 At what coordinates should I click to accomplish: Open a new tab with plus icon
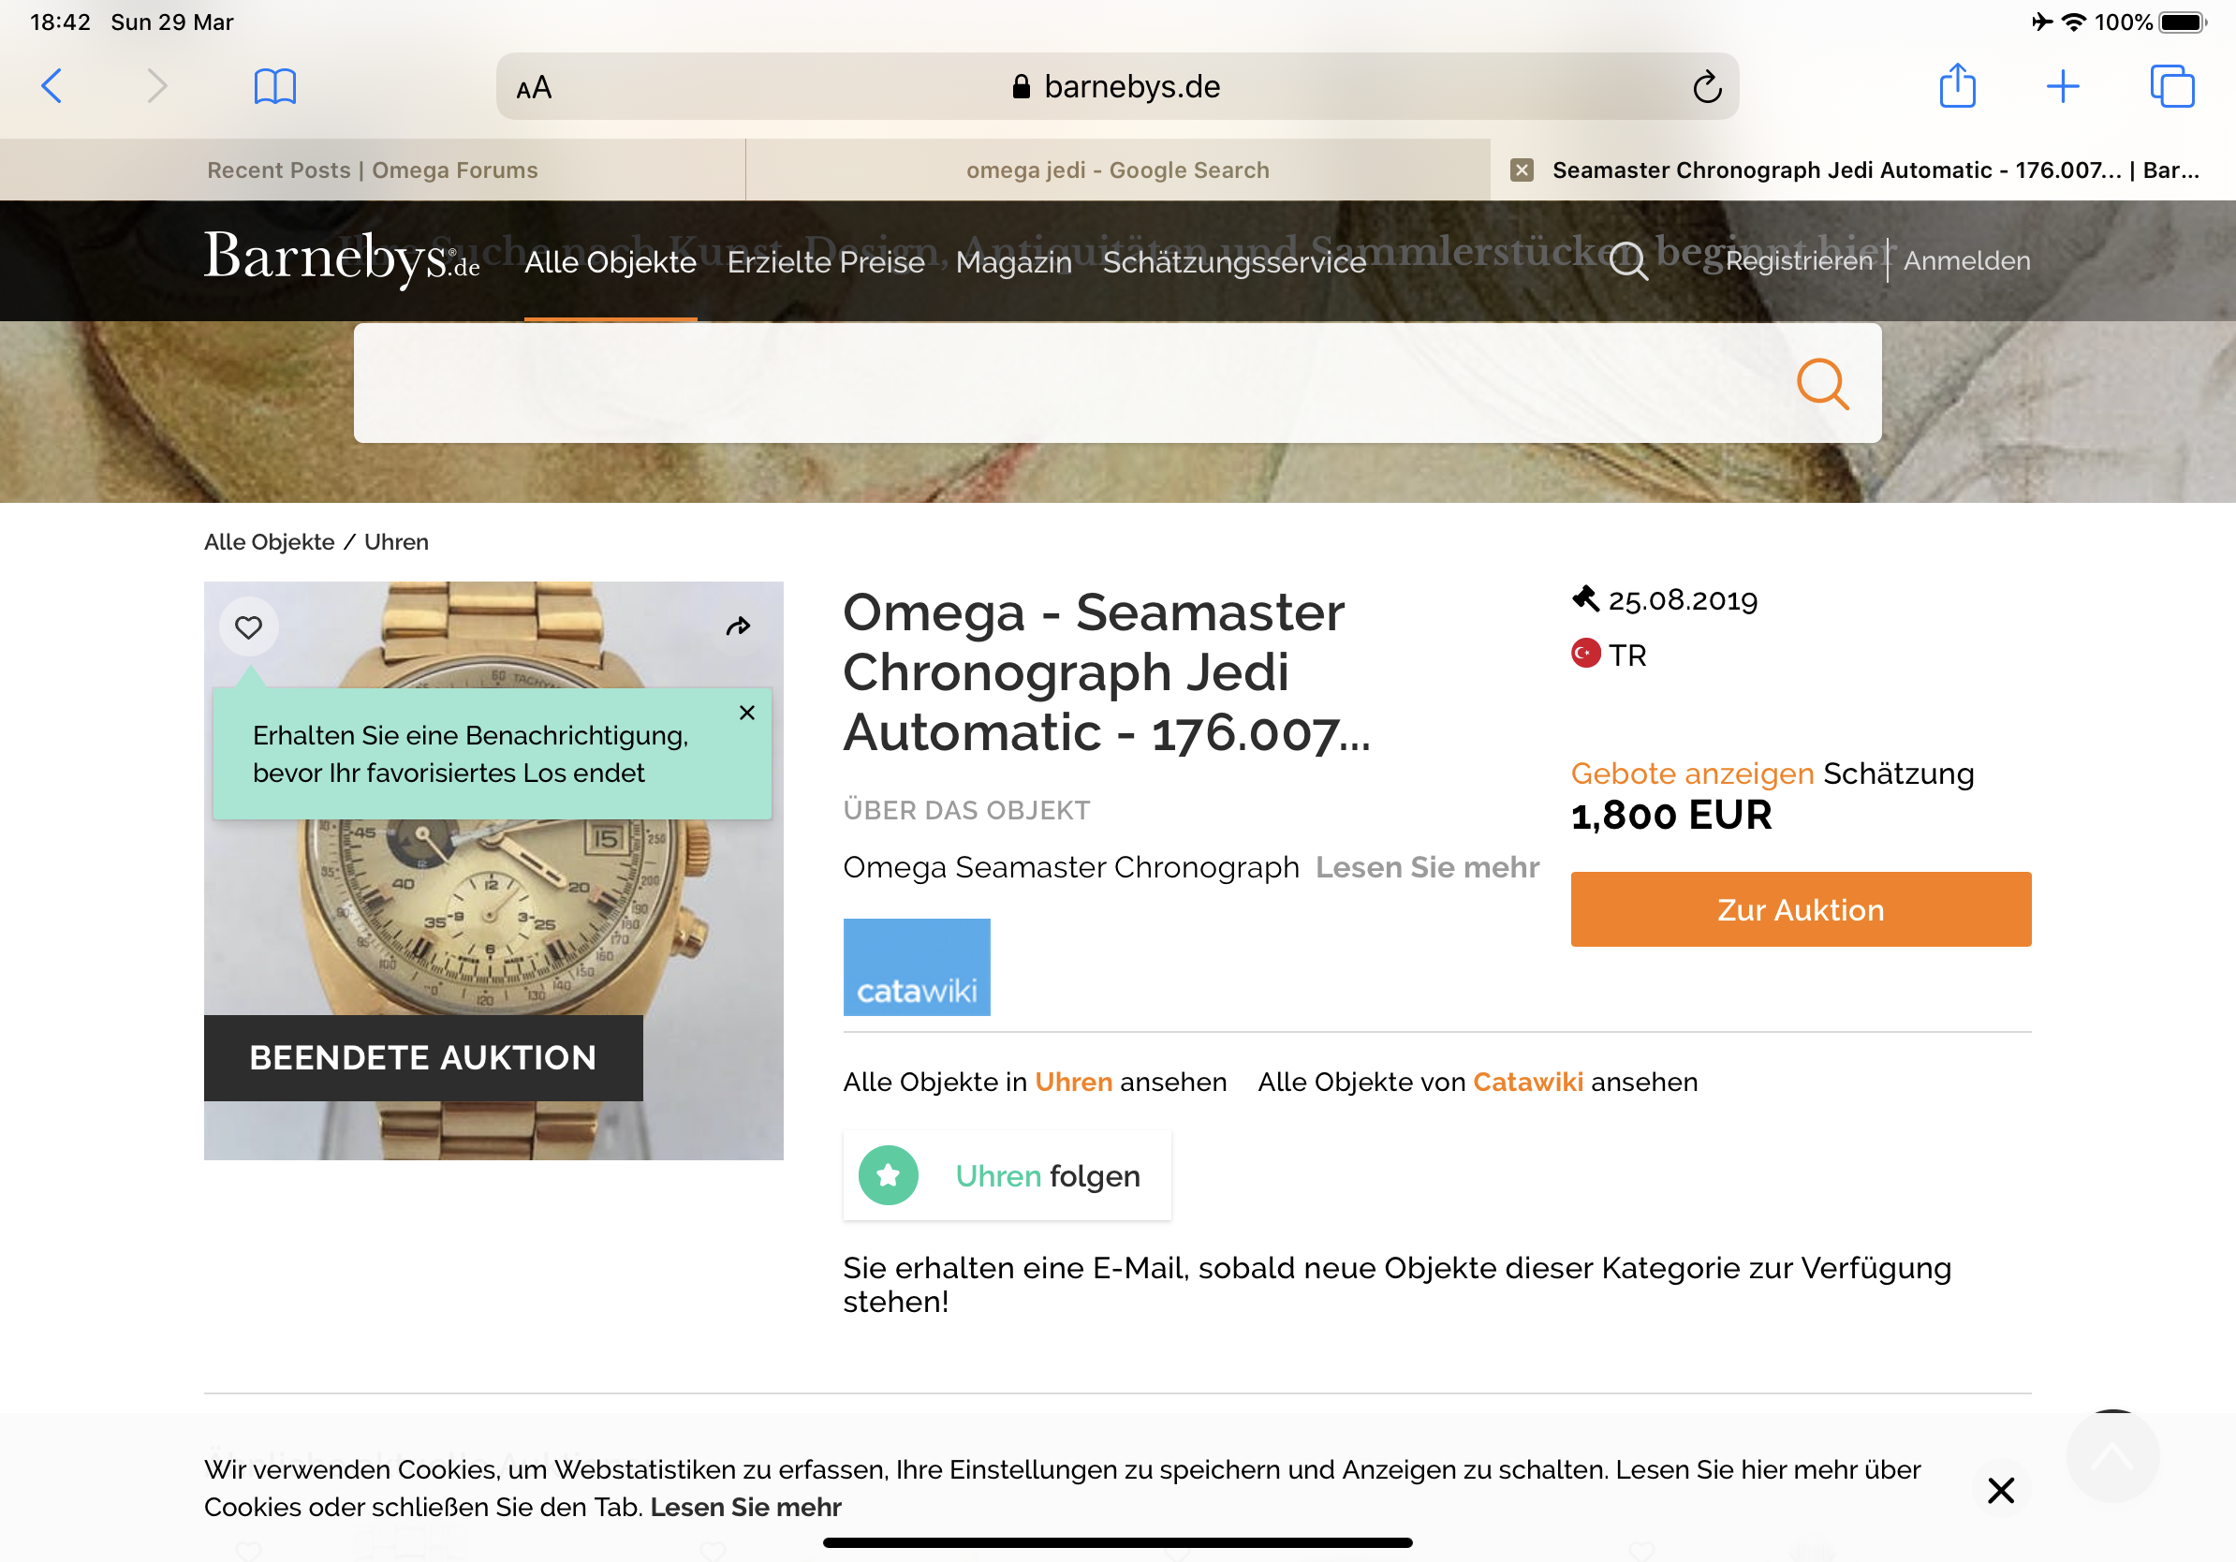pyautogui.click(x=2063, y=87)
